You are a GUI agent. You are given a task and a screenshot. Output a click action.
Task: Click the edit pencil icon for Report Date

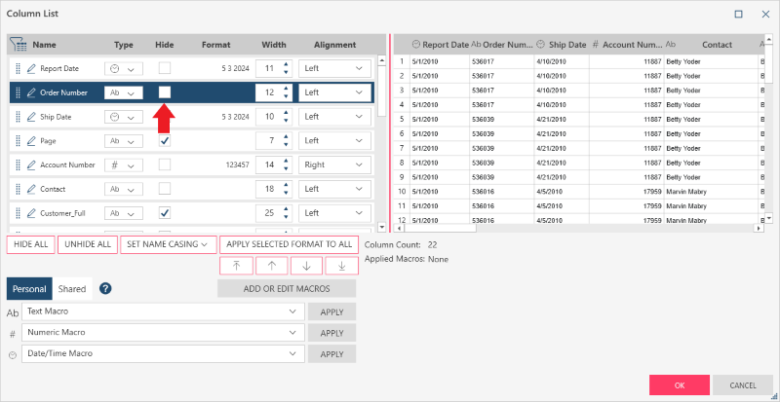pyautogui.click(x=31, y=68)
